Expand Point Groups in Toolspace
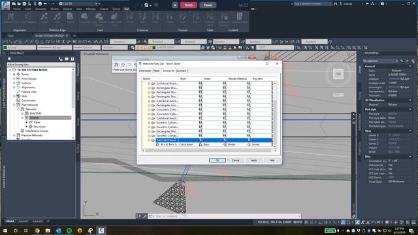The width and height of the screenshot is (418, 235). pos(14,78)
